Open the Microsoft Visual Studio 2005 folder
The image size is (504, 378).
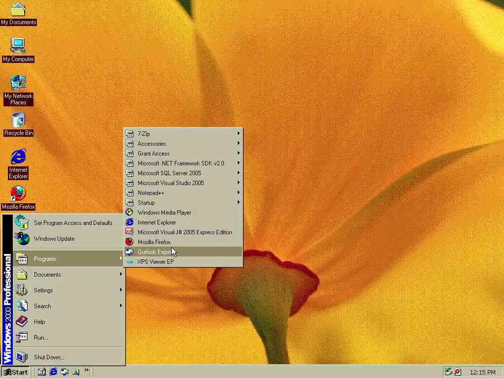pyautogui.click(x=183, y=183)
